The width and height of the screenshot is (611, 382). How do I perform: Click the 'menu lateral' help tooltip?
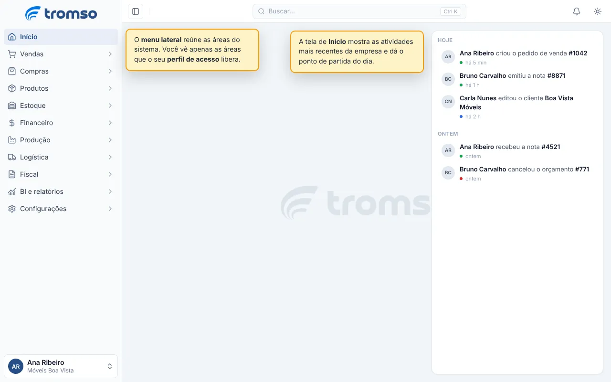pos(192,50)
